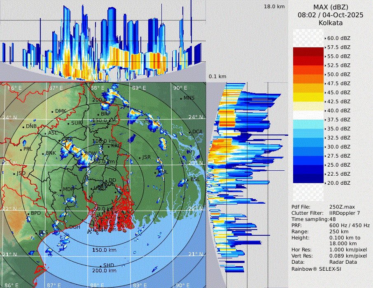Select the 08:02 / 04-Oct-2025 timestamp

point(330,15)
